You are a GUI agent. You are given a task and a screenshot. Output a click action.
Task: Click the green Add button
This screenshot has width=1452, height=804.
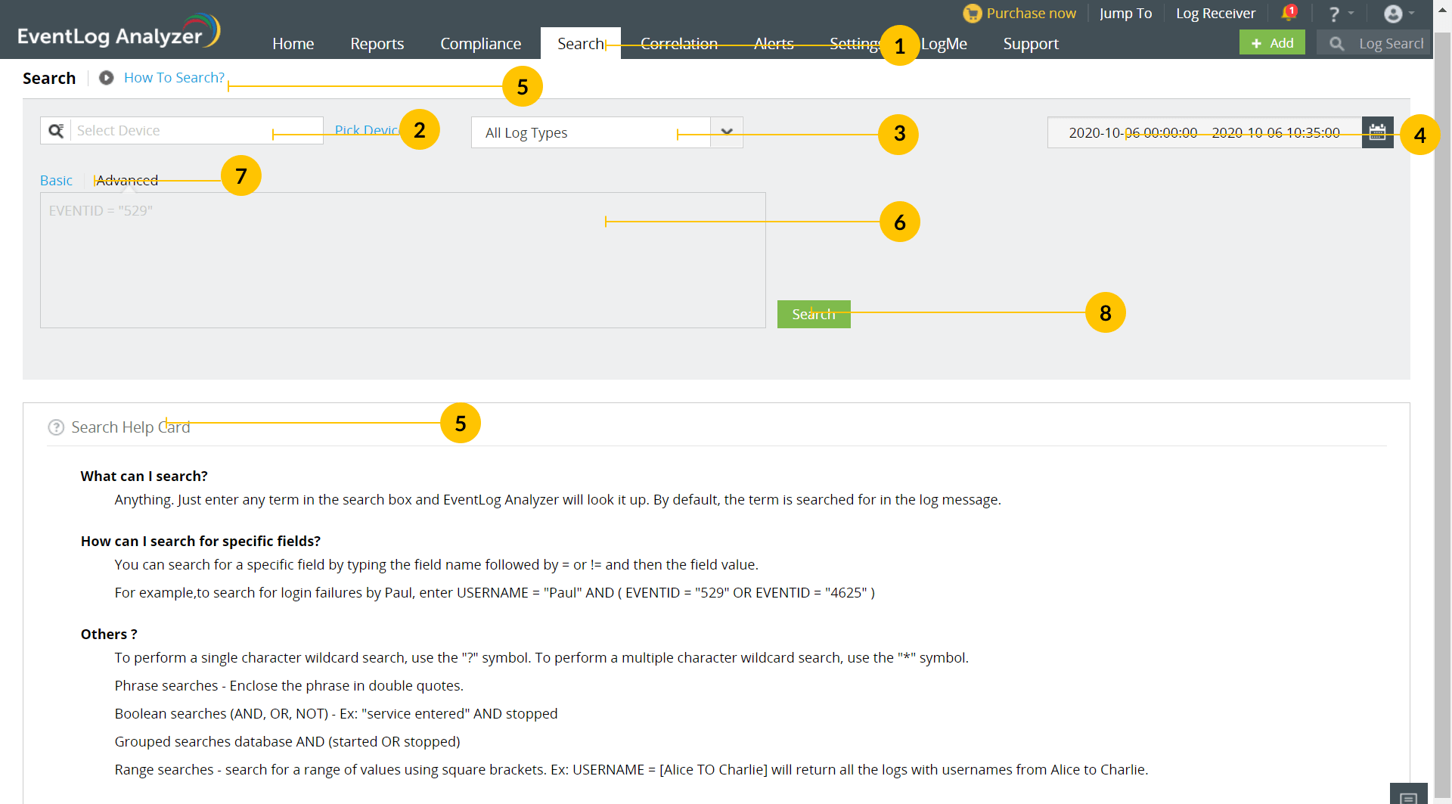[1272, 43]
